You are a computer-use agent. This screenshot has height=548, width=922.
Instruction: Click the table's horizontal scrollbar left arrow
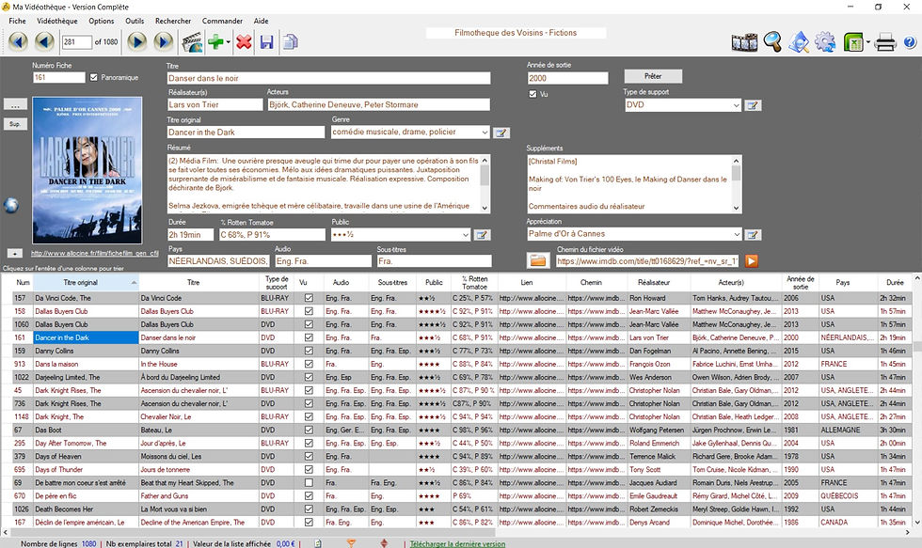click(6, 533)
